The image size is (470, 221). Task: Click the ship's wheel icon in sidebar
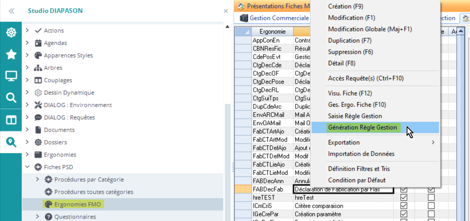pyautogui.click(x=11, y=32)
